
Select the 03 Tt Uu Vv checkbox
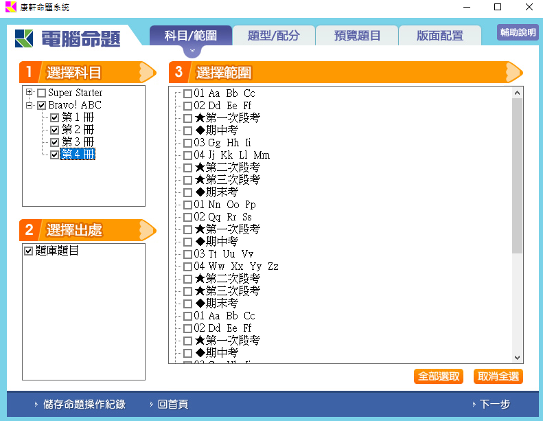click(187, 254)
